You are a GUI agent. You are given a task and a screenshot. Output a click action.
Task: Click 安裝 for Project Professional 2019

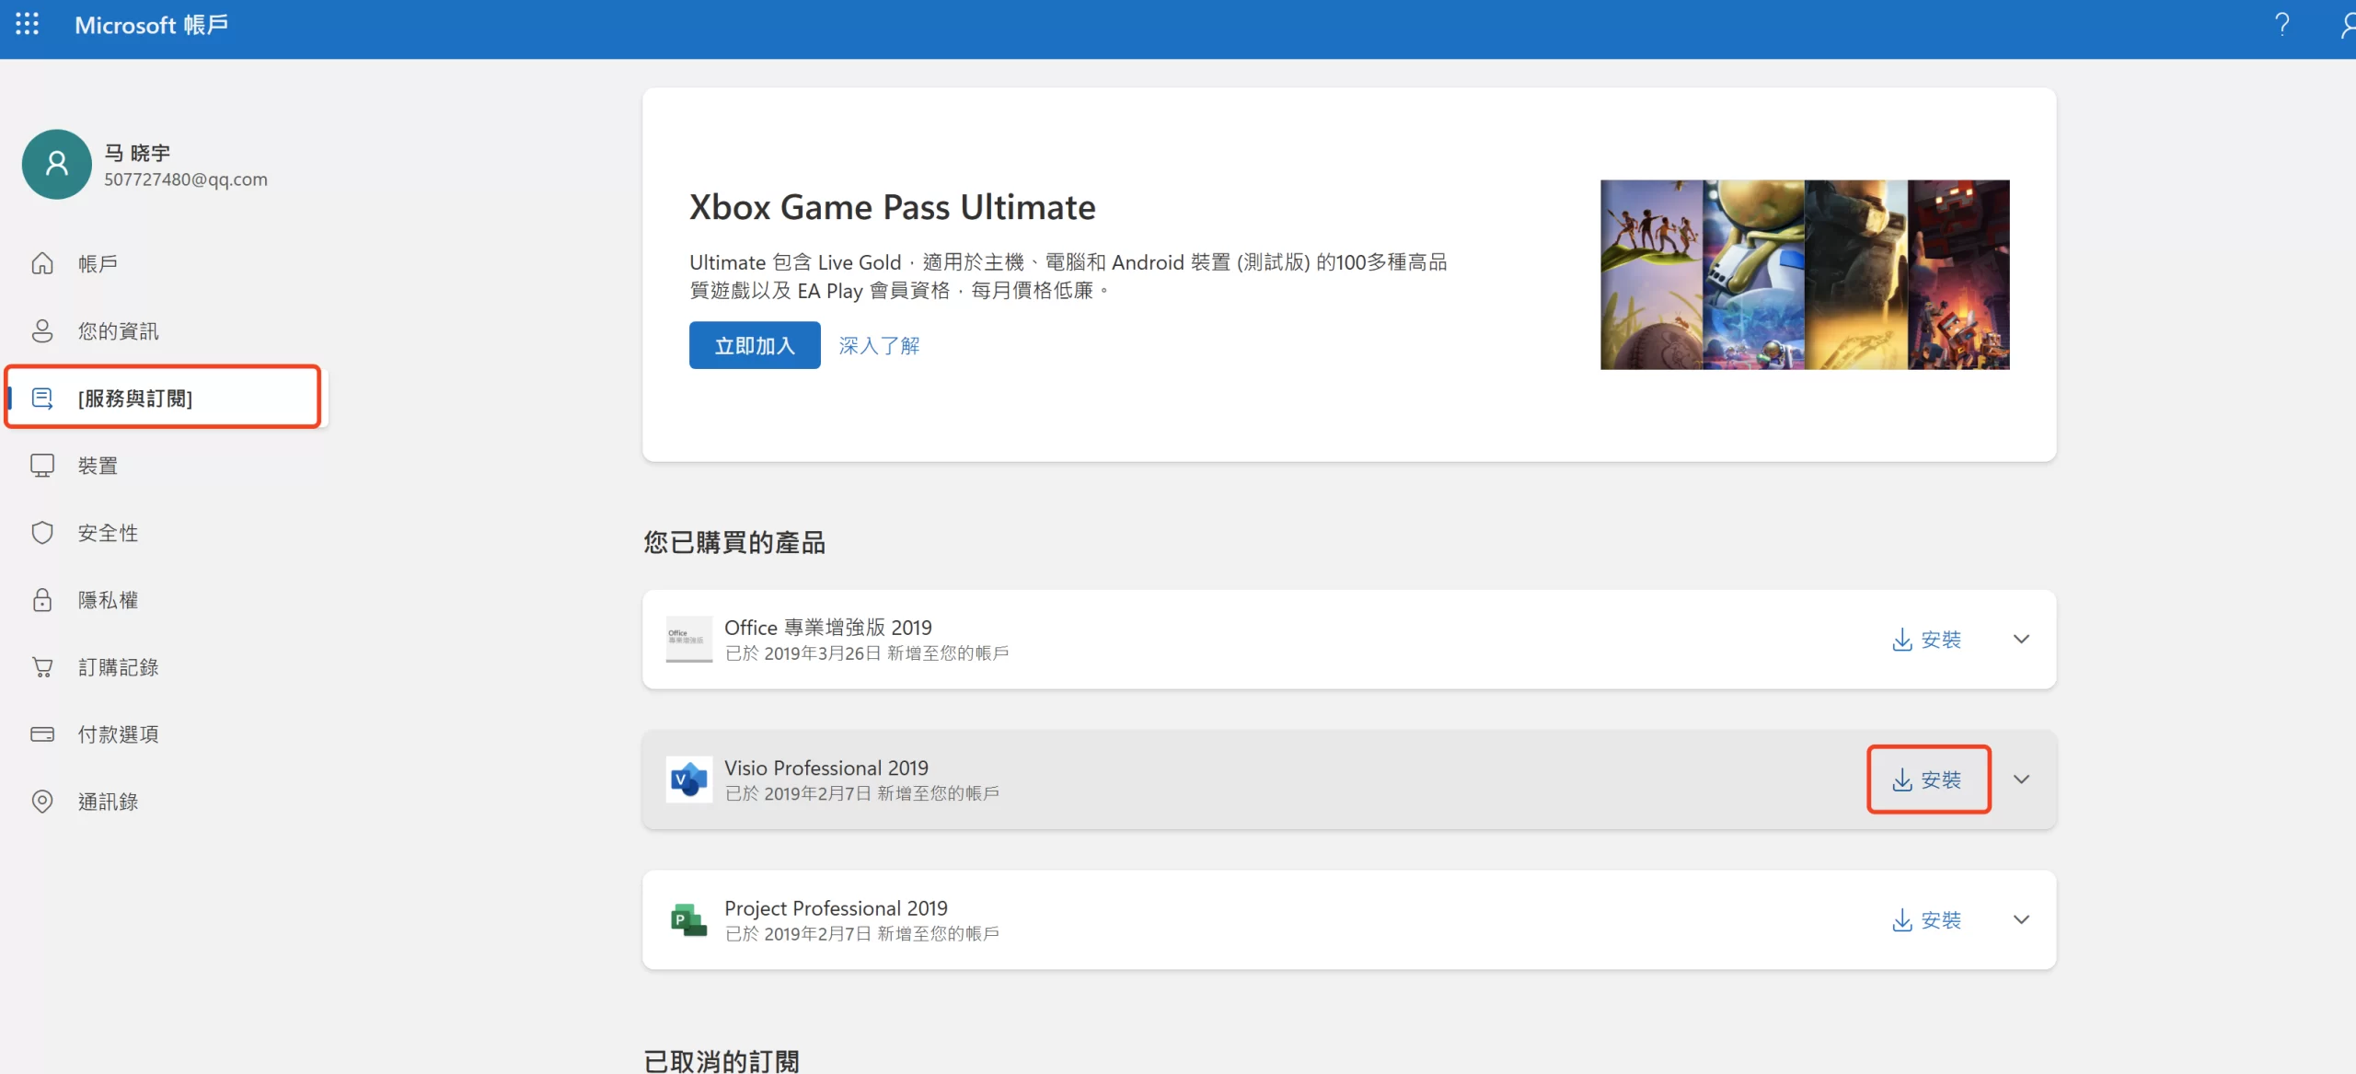(1927, 919)
